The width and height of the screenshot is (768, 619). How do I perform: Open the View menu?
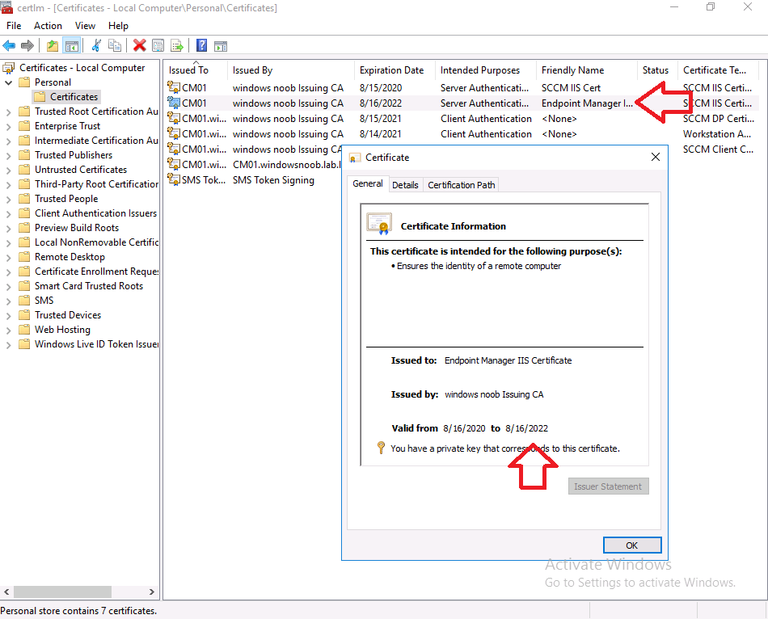(x=85, y=26)
